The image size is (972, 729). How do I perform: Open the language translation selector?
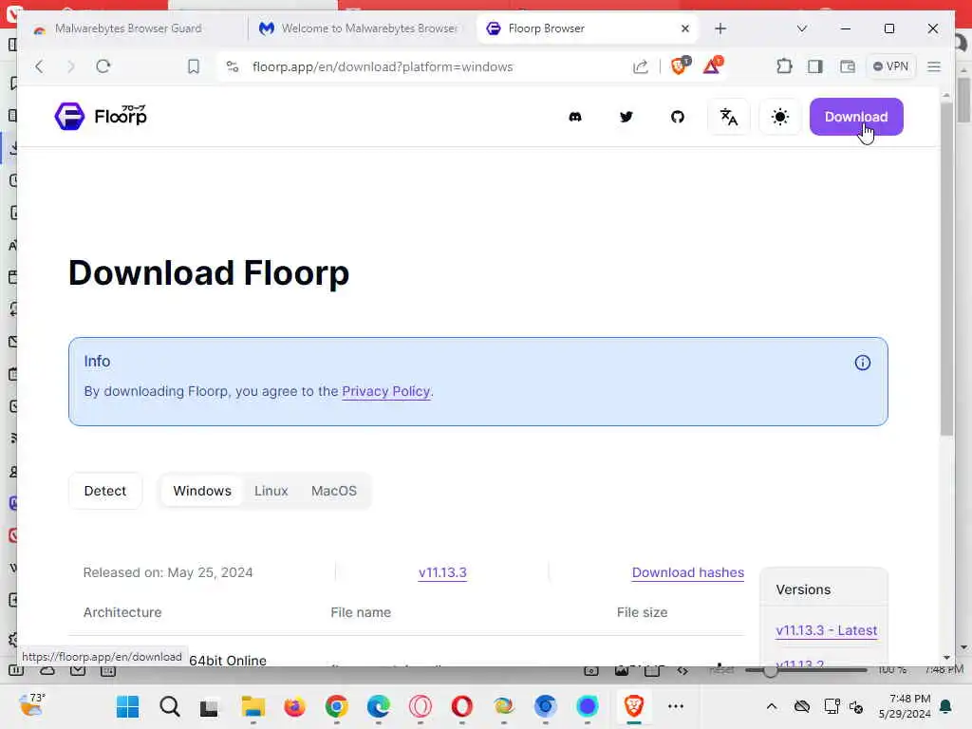tap(729, 117)
